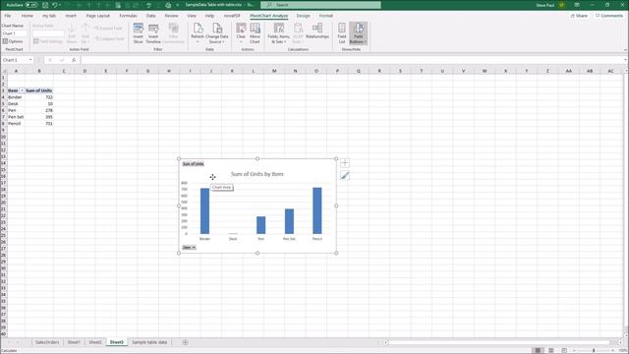Click the Move Chart icon
The image size is (629, 354).
click(x=255, y=33)
